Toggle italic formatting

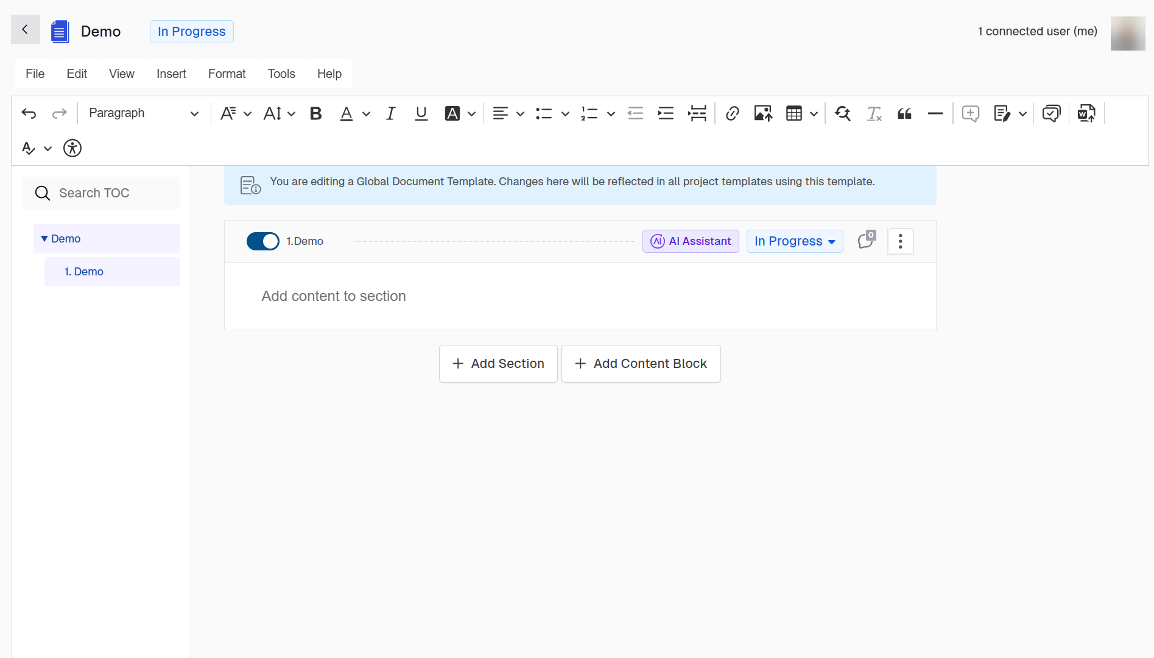(390, 113)
